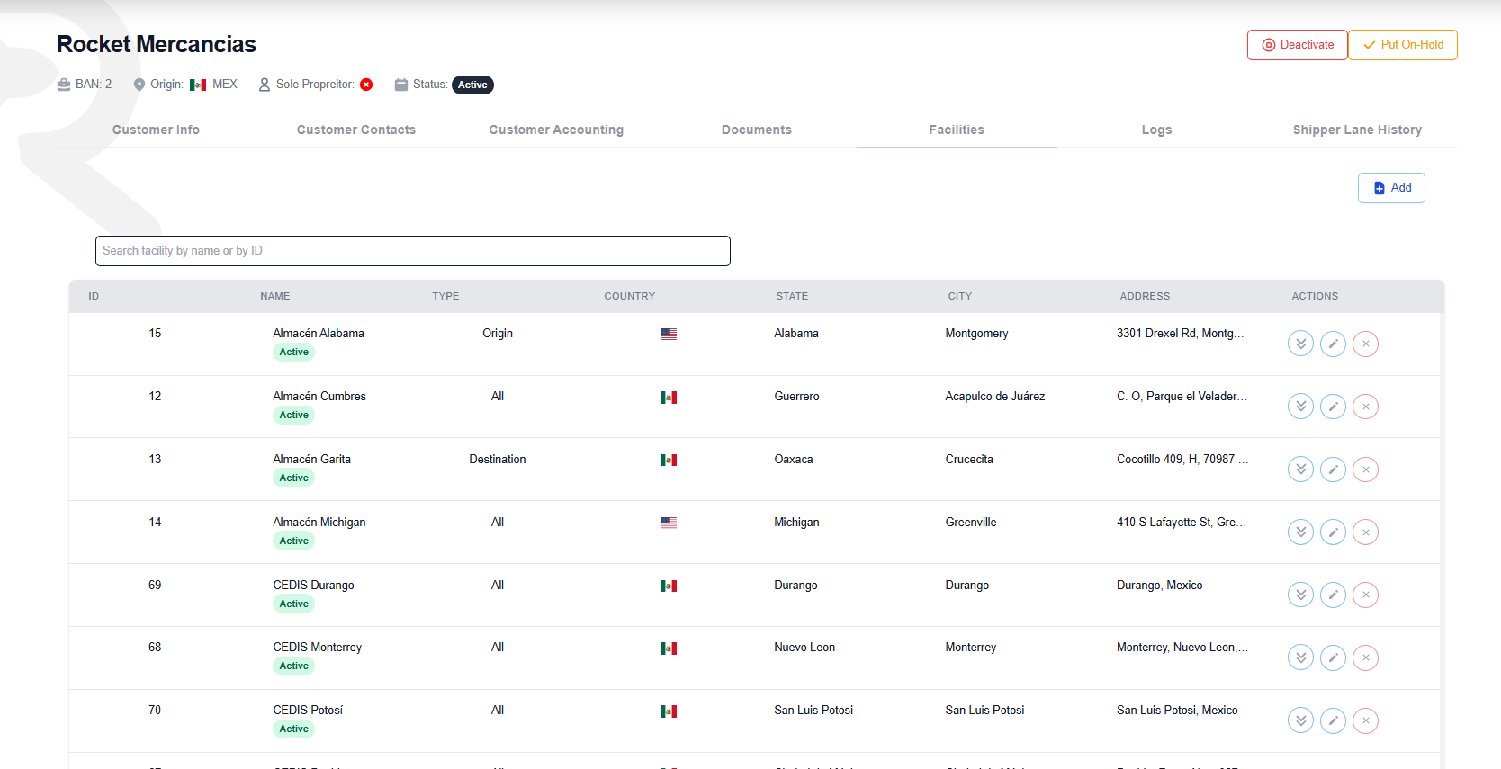Select the 'Almacén Alabama' name cell
This screenshot has width=1501, height=769.
click(x=319, y=334)
